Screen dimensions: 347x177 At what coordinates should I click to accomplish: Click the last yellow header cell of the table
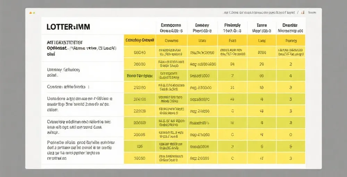pos(291,40)
